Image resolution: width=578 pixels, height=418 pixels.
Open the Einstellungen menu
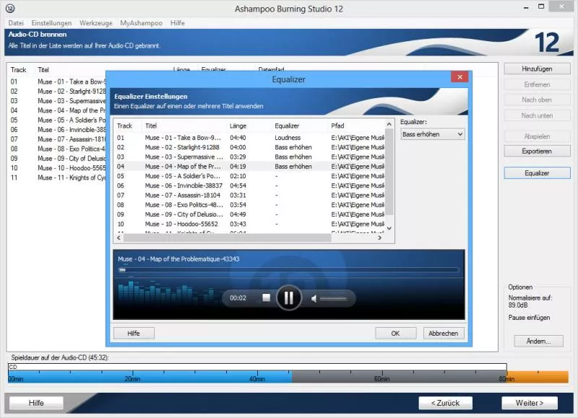click(x=51, y=23)
